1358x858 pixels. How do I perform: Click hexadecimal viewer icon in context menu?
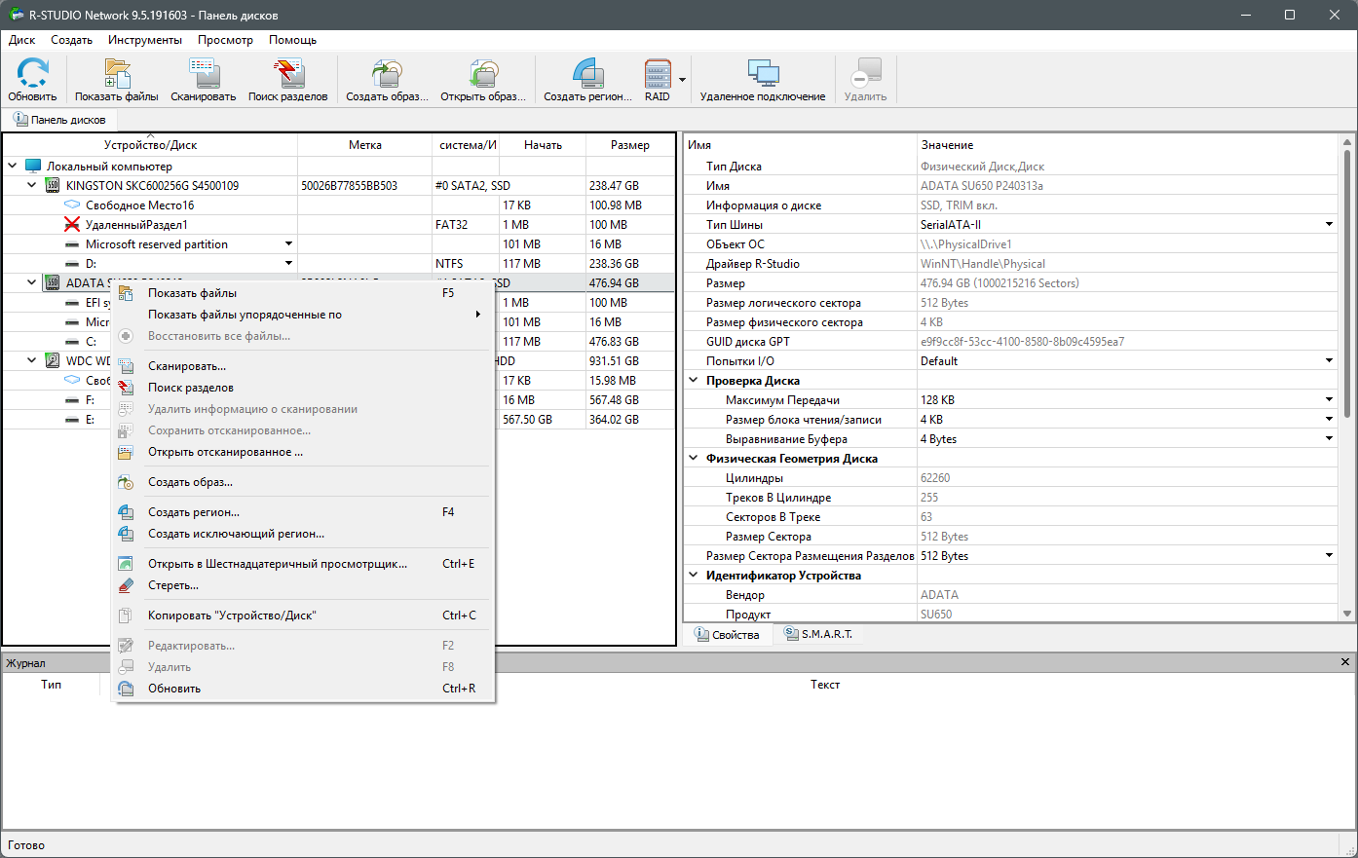(126, 564)
